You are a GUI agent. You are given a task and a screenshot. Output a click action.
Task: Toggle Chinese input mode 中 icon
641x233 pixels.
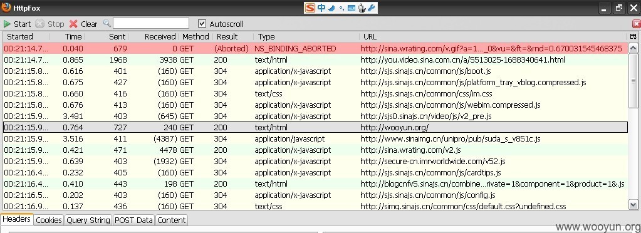[321, 8]
